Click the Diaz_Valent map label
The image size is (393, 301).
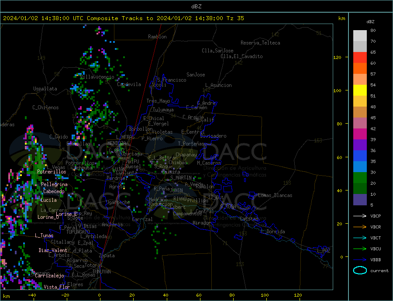[x=53, y=250]
